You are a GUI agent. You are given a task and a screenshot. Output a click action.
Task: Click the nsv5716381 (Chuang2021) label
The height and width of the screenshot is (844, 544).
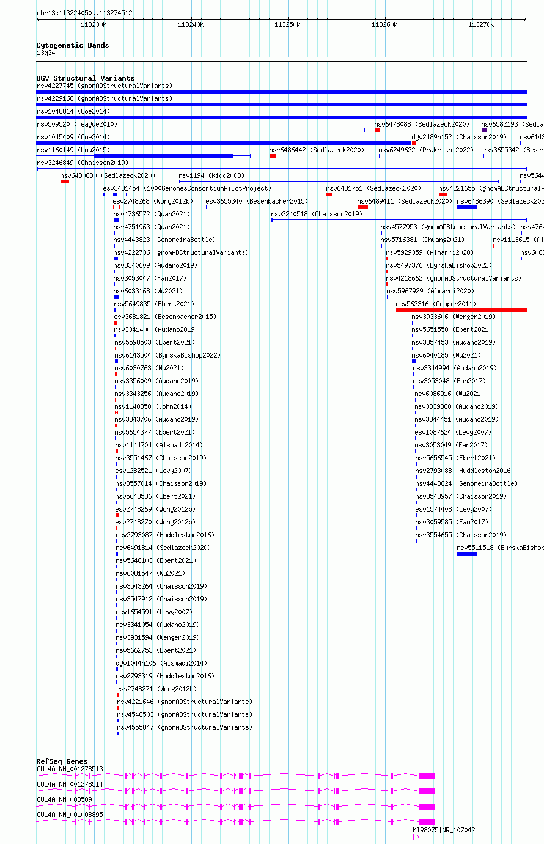click(x=422, y=240)
